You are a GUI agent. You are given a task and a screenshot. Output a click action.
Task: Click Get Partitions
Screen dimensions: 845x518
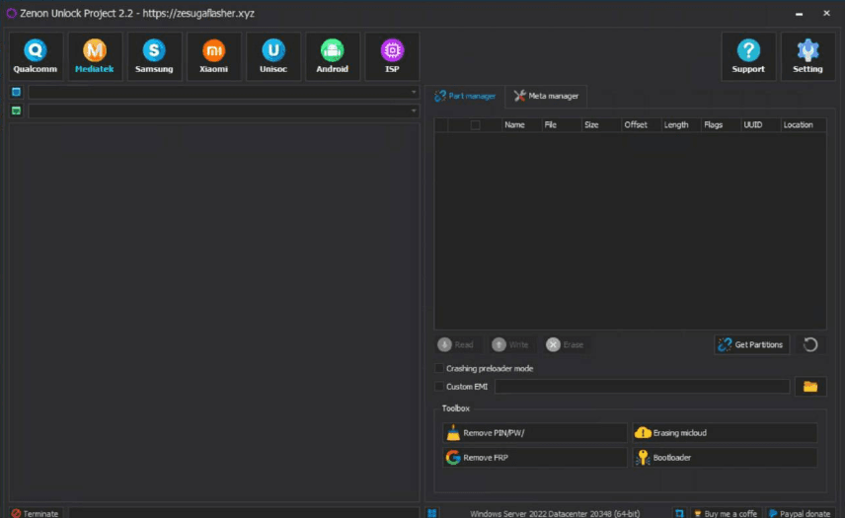(x=752, y=344)
